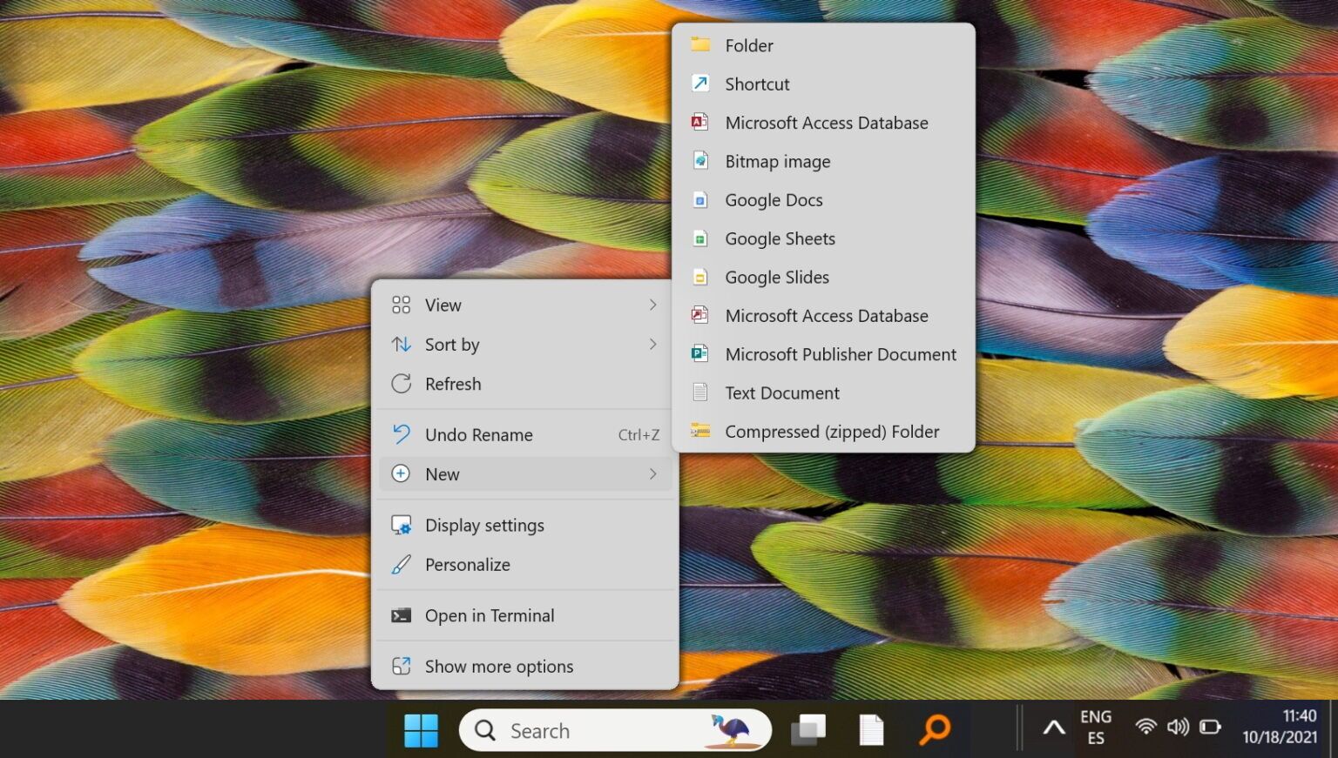Select Undo Rename from the context menu
The height and width of the screenshot is (758, 1338).
[x=478, y=434]
